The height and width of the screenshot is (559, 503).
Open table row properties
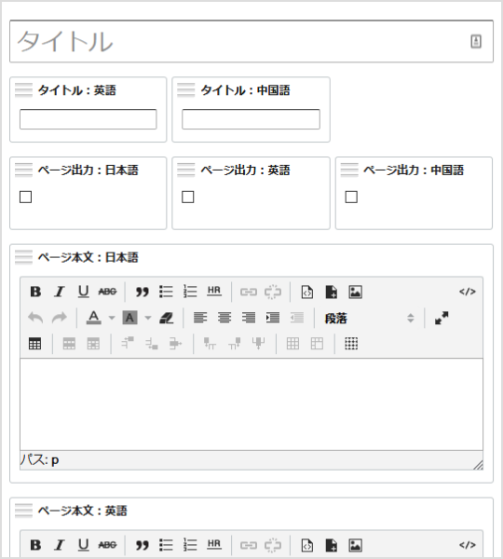69,344
